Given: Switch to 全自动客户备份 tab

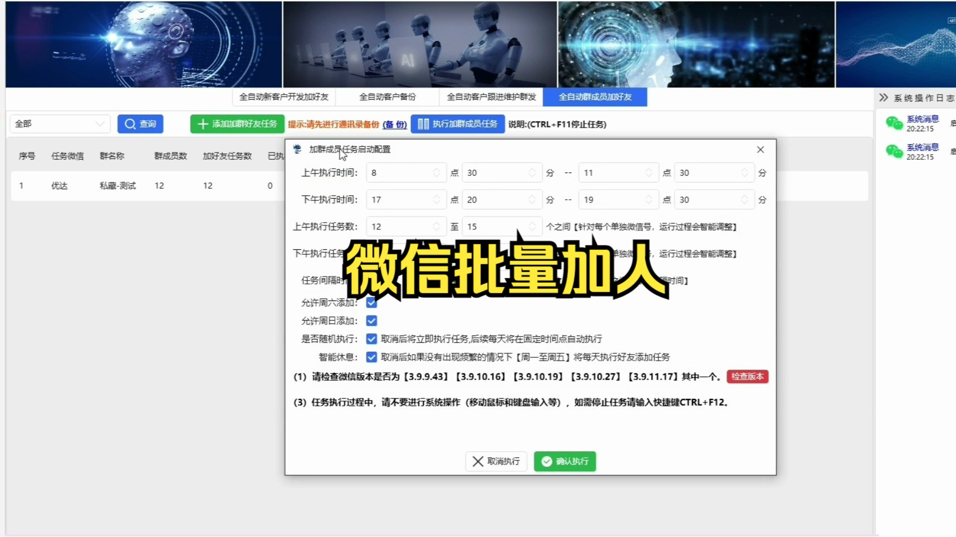Looking at the screenshot, I should (388, 97).
